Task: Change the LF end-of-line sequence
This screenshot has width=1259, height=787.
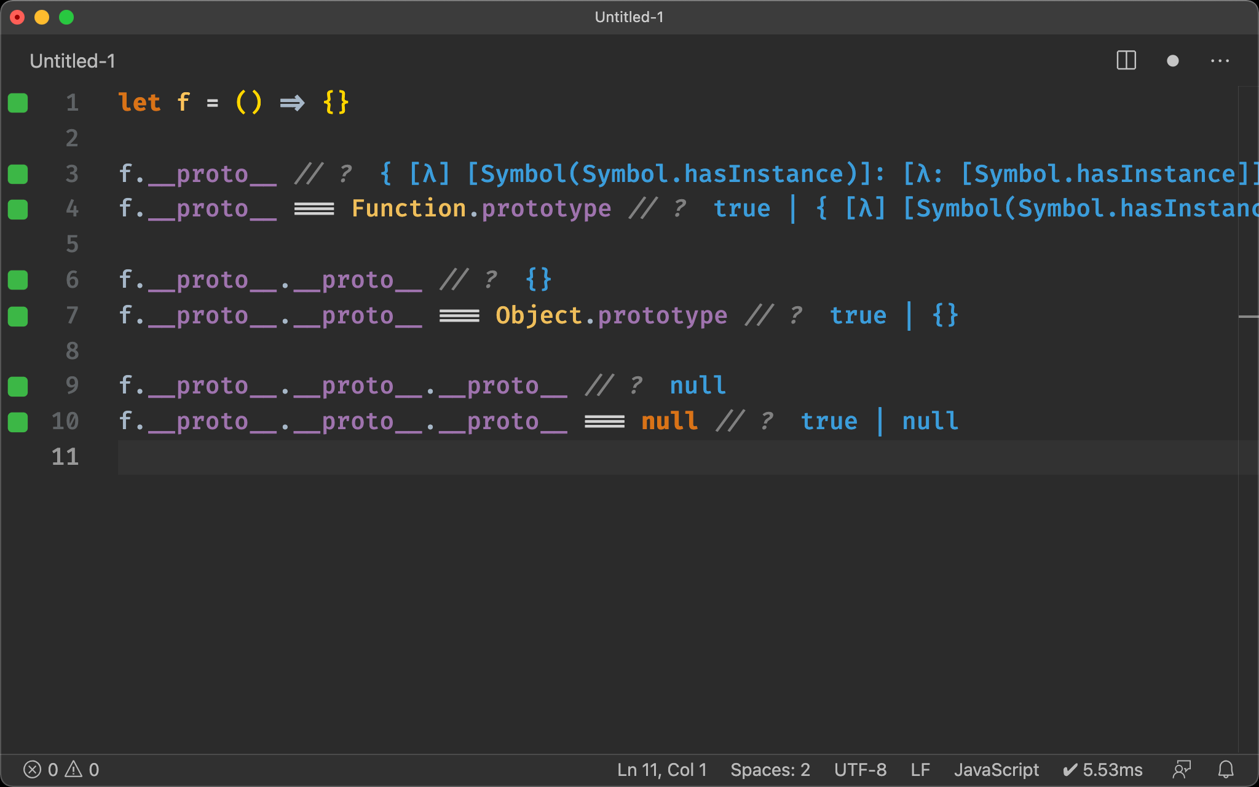Action: pos(920,769)
